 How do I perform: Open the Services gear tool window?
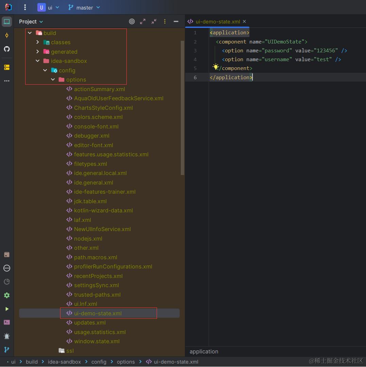(x=7, y=295)
